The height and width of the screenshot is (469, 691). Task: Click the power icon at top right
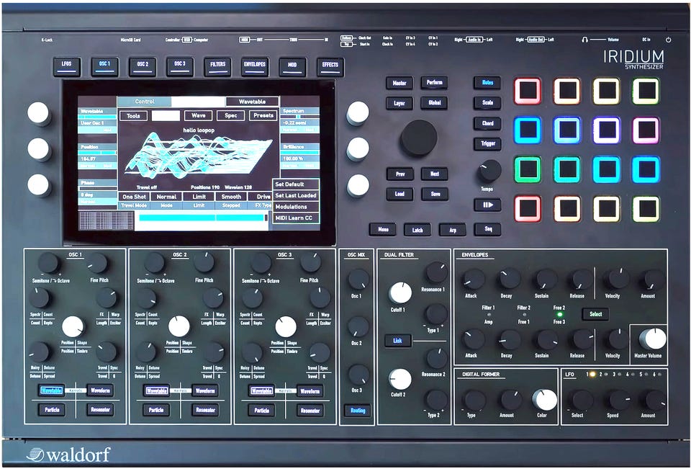669,40
